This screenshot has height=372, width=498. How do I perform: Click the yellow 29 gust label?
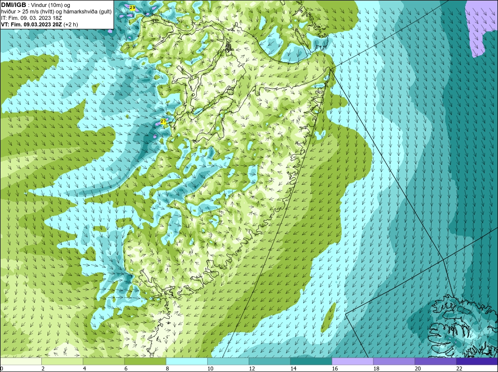pos(132,7)
